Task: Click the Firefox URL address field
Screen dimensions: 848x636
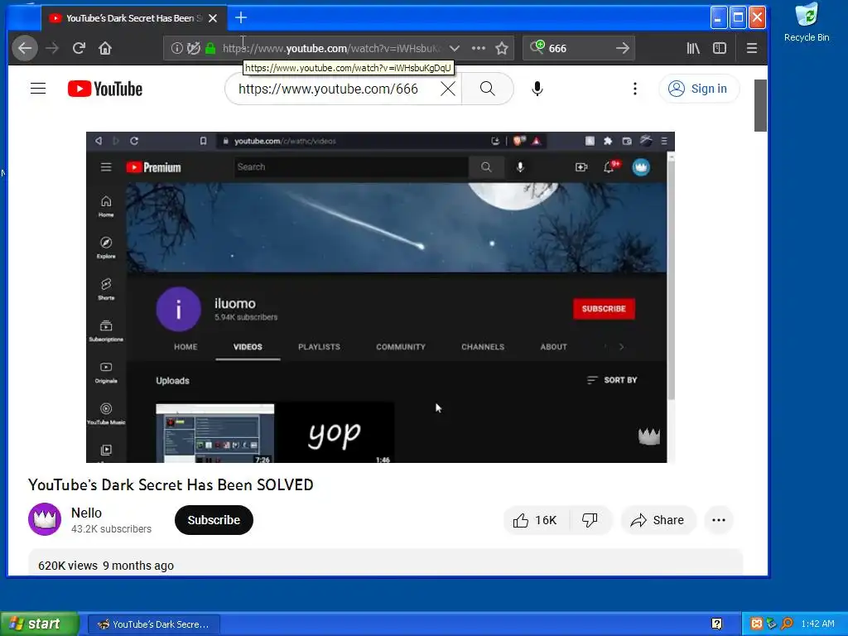Action: tap(331, 48)
